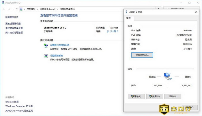202x116 pixels.
Task: Click the 以太网 3 状态 title bar icon
Action: click(127, 12)
